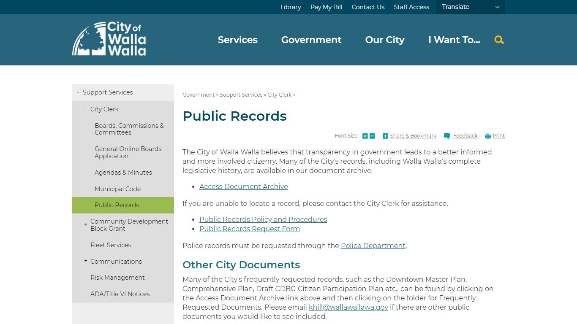Click the Feedback speech bubble icon

pyautogui.click(x=447, y=136)
